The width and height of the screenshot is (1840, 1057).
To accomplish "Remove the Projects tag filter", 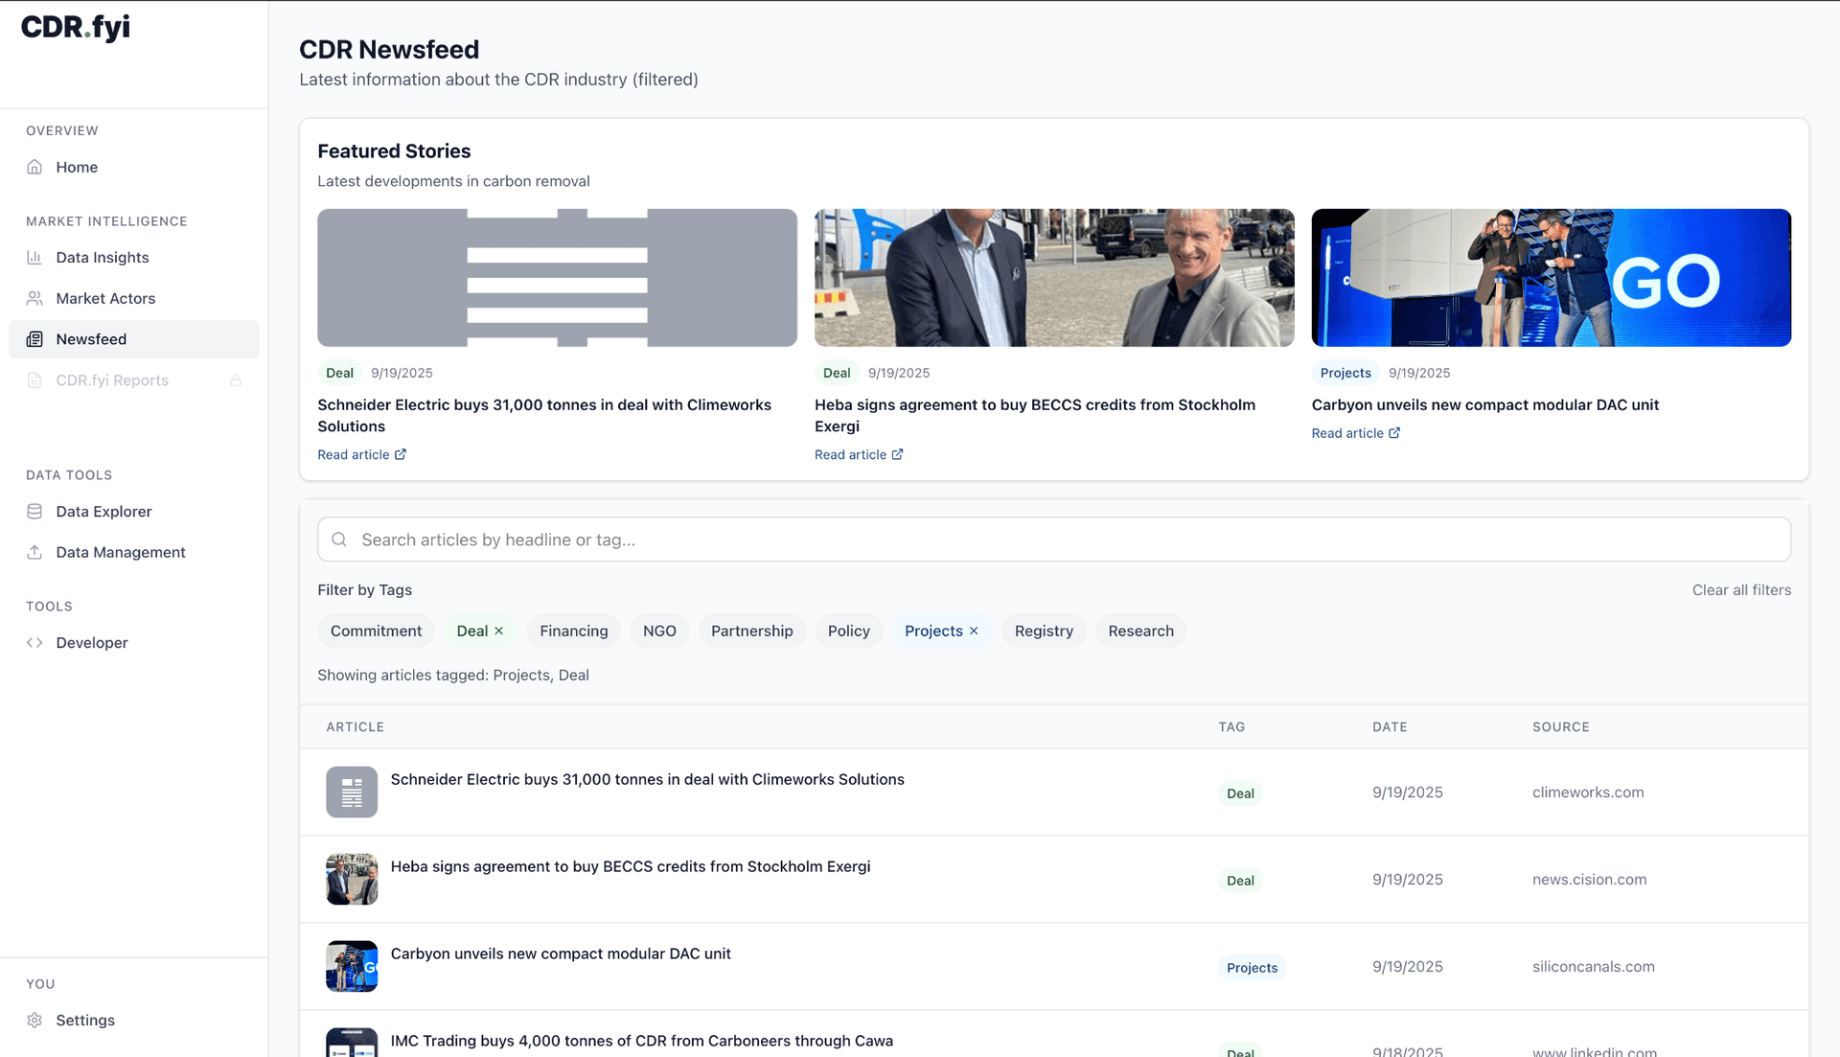I will pyautogui.click(x=974, y=631).
